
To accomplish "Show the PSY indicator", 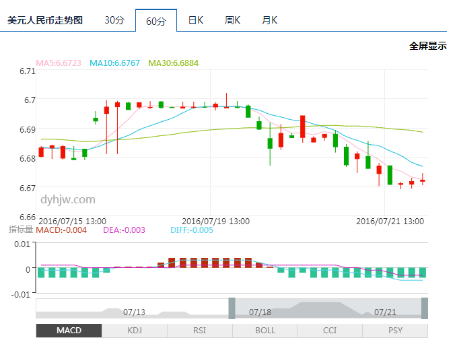I will click(x=395, y=331).
